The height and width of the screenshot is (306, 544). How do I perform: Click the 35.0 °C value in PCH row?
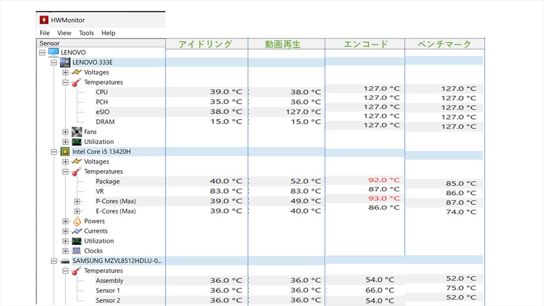pyautogui.click(x=226, y=102)
